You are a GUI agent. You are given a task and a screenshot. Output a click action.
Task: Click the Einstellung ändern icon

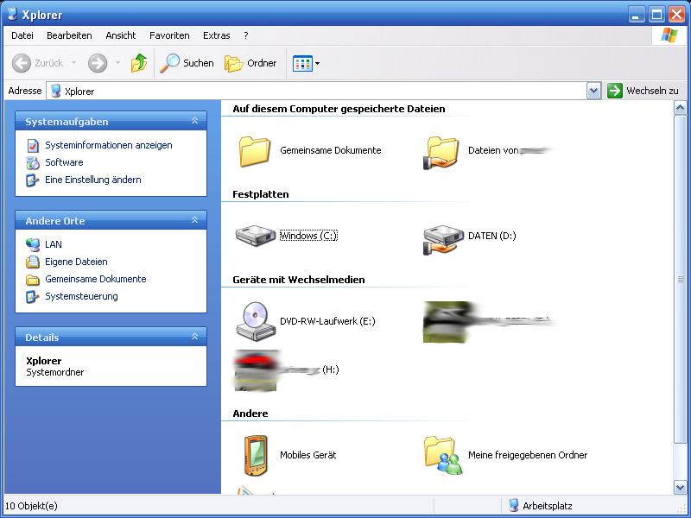[33, 180]
